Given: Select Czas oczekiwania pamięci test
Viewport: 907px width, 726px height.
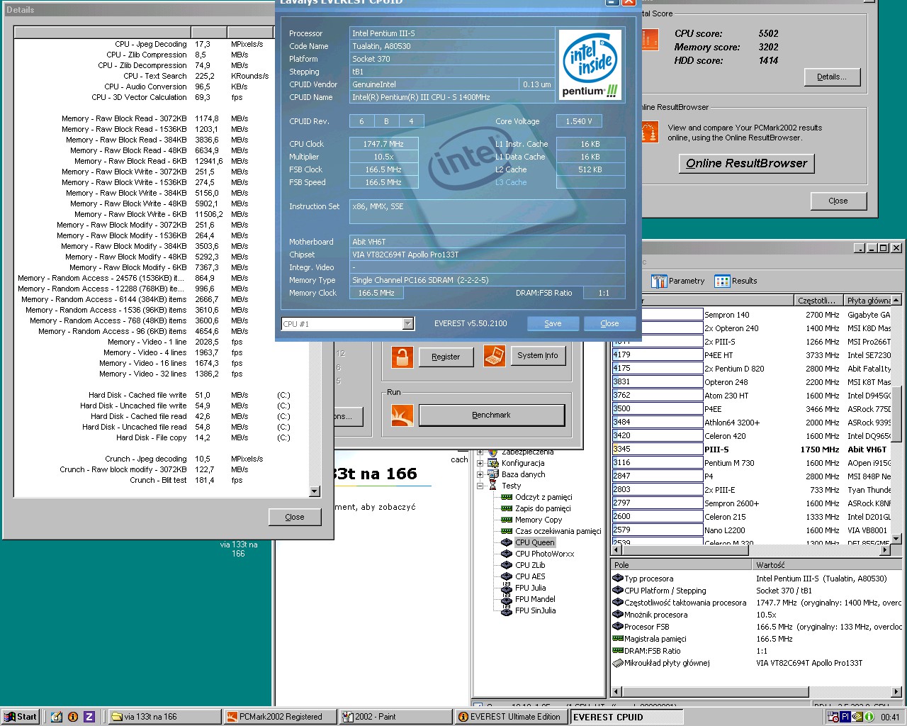Looking at the screenshot, I should point(558,531).
